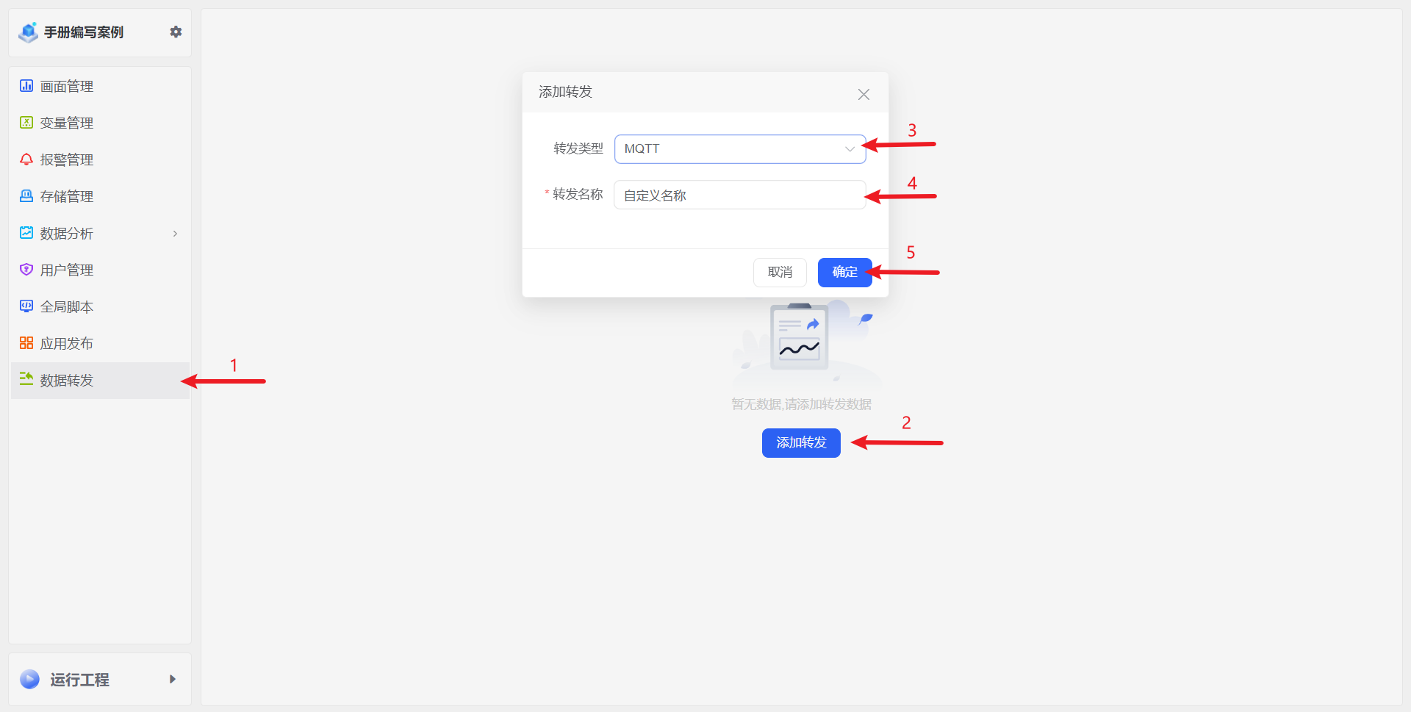
Task: Click the 取消 cancel button
Action: (x=780, y=273)
